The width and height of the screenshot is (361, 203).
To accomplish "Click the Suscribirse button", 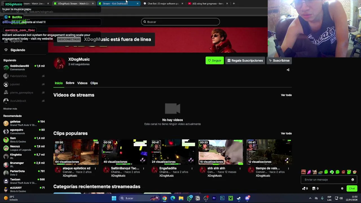I will [x=279, y=61].
